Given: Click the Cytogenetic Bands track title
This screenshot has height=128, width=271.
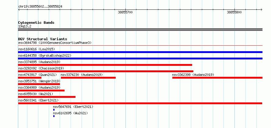Looking at the screenshot, I should [36, 23].
